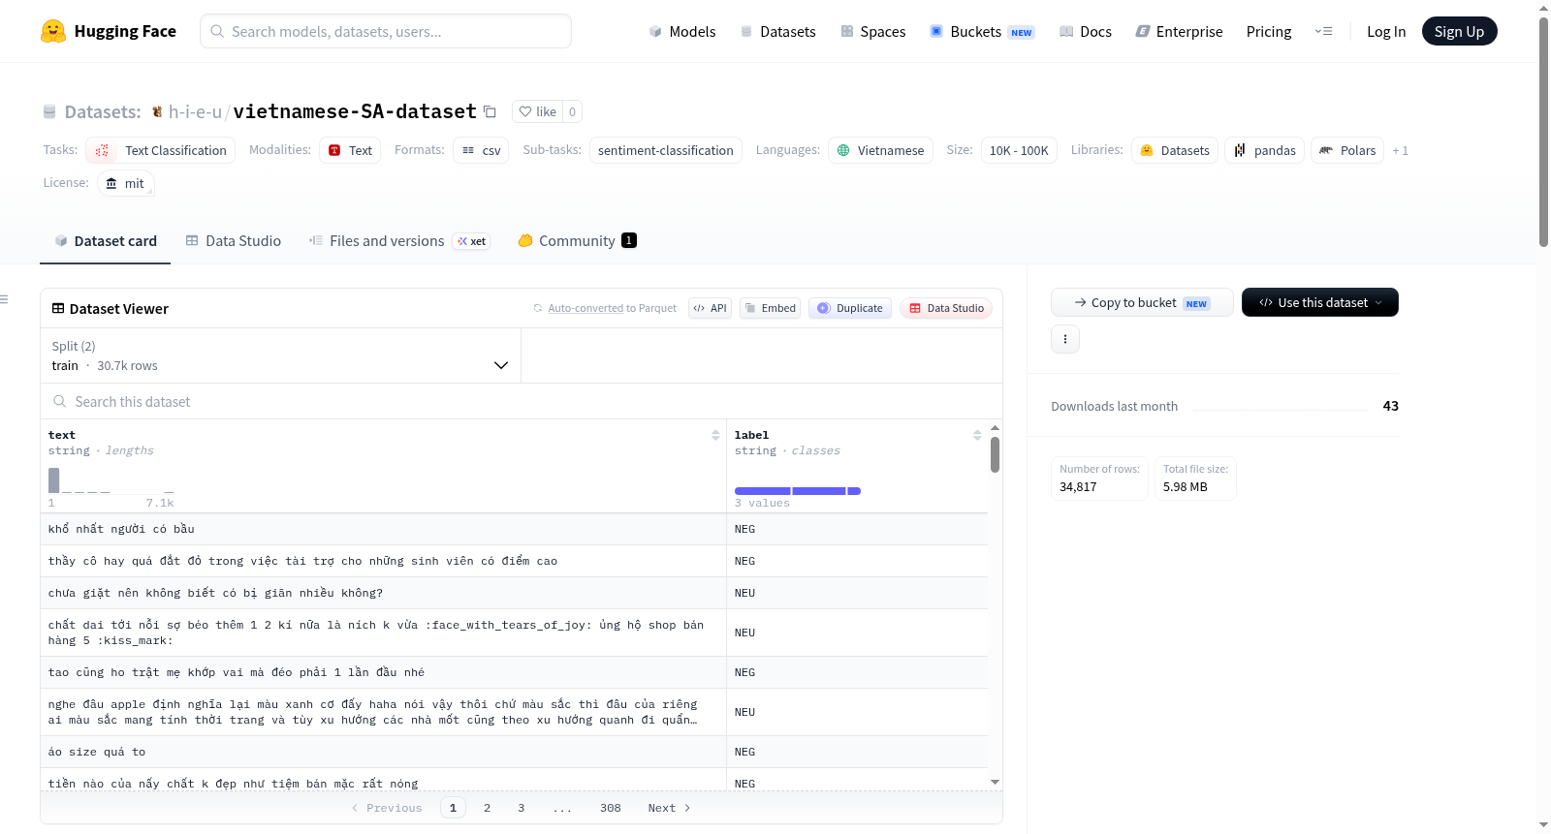Click the heart like icon
The width and height of the screenshot is (1551, 834).
[x=525, y=111]
